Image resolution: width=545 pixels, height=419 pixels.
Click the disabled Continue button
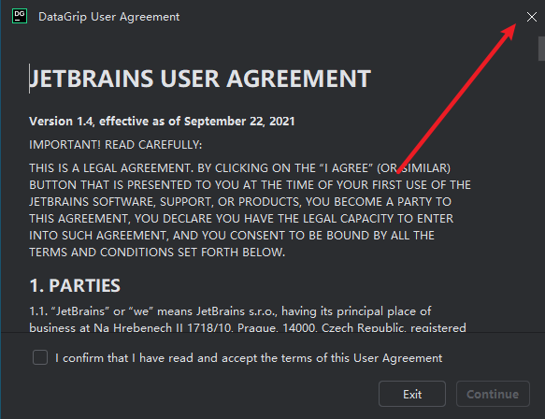pyautogui.click(x=493, y=394)
